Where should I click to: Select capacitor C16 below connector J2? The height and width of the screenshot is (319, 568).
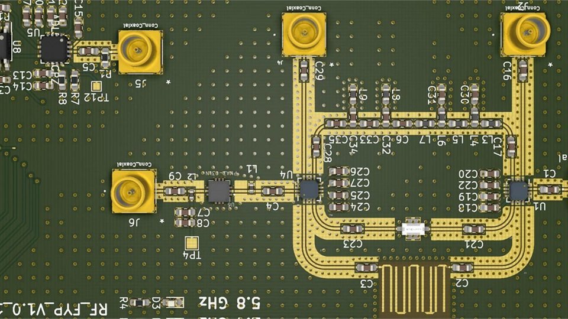(522, 70)
